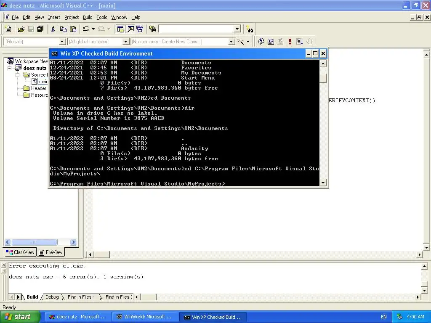Viewport: 431px width, 323px height.
Task: Select the Resource Files folder
Action: coord(39,95)
